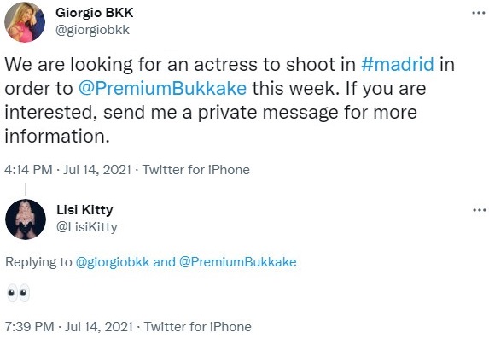Click the Jul 14, 2021 date on the first tweet
The height and width of the screenshot is (339, 489).
pyautogui.click(x=97, y=170)
